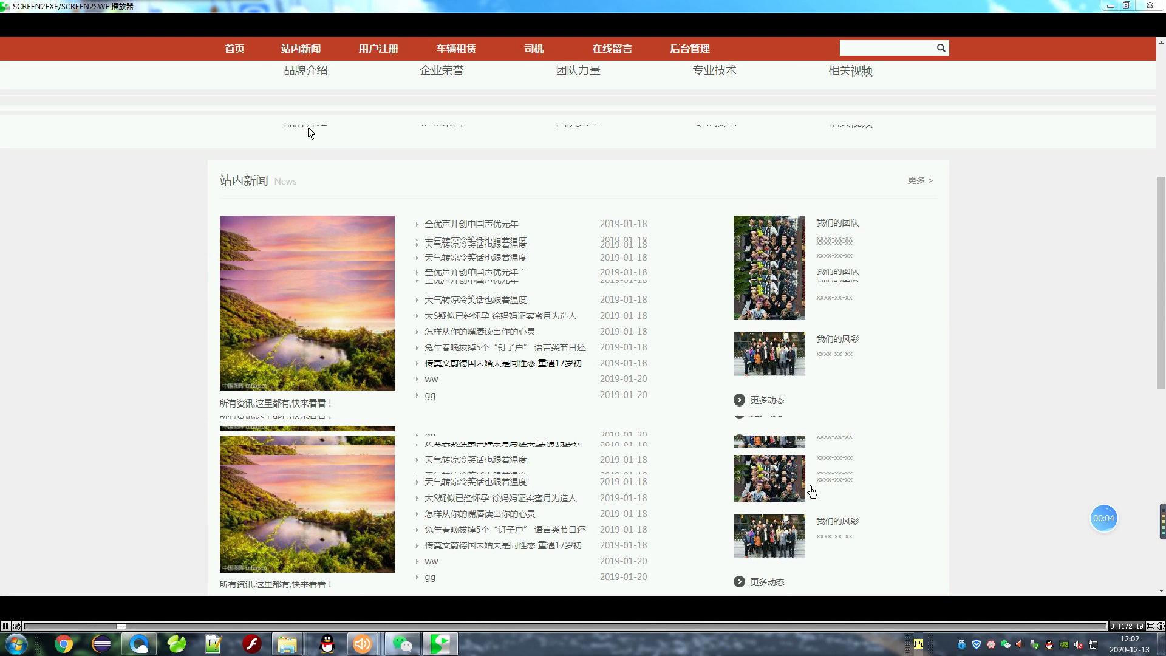Screen dimensions: 1166x656
Task: Launch Adobe Flash from taskbar
Action: coord(251,644)
